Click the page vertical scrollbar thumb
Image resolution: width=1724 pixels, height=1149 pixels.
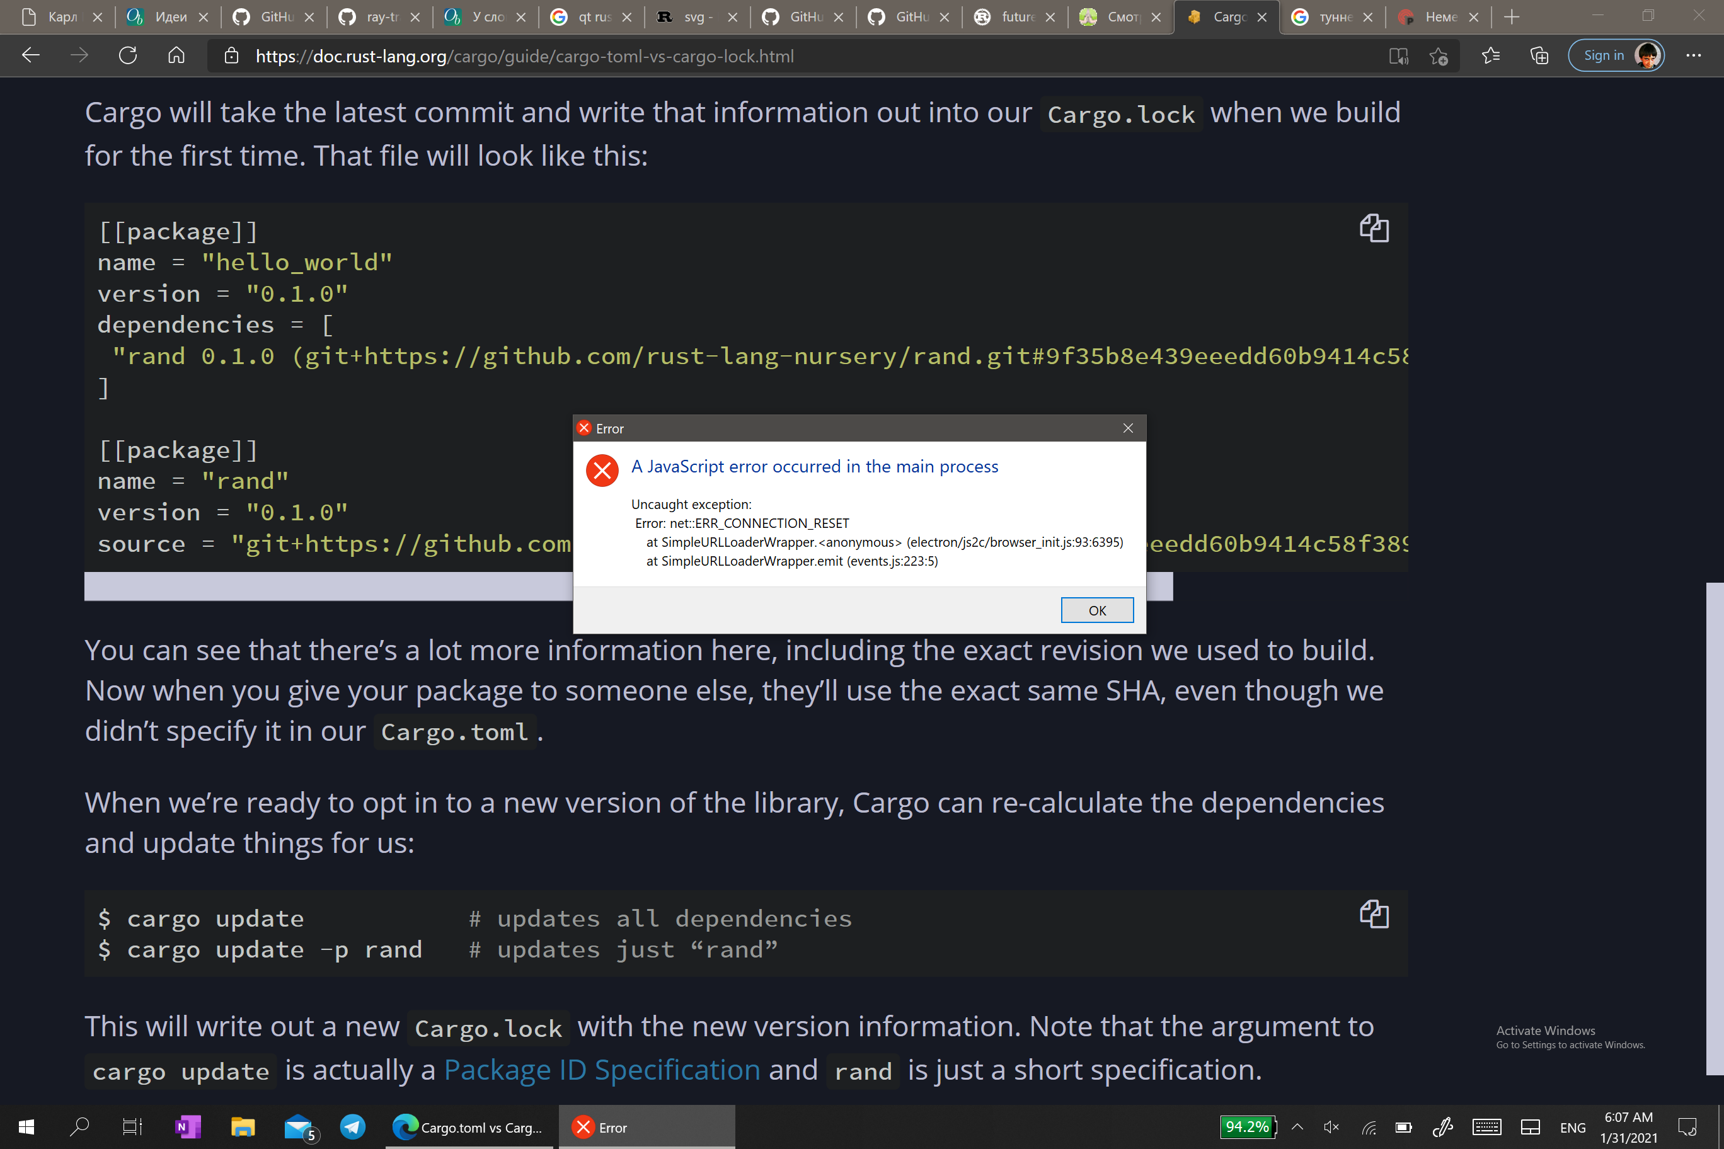coord(1715,828)
